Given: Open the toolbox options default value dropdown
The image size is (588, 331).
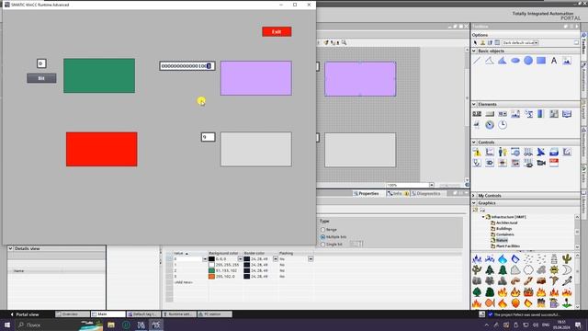Looking at the screenshot, I should [x=537, y=43].
